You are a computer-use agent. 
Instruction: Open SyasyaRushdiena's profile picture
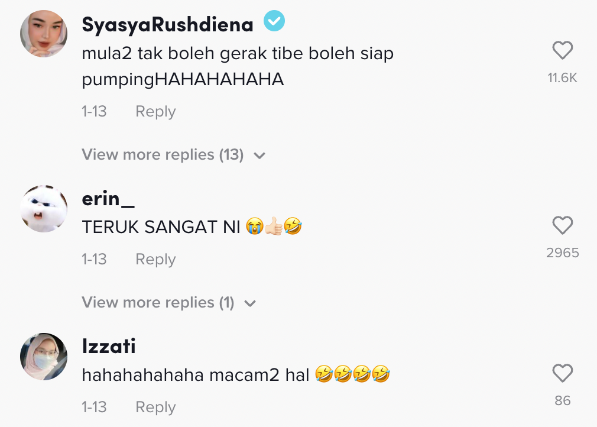click(x=44, y=34)
